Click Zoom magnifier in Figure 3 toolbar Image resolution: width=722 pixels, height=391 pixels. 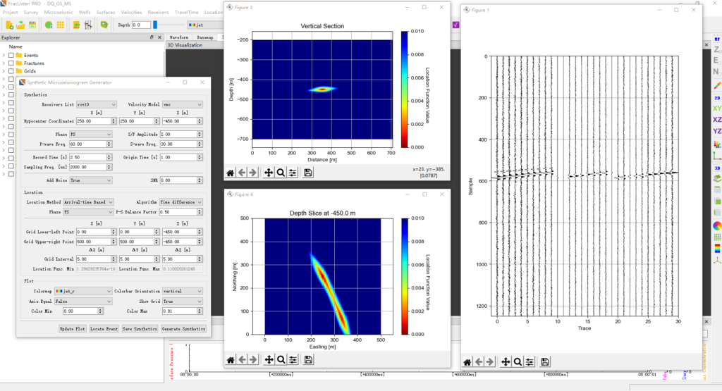pyautogui.click(x=281, y=173)
